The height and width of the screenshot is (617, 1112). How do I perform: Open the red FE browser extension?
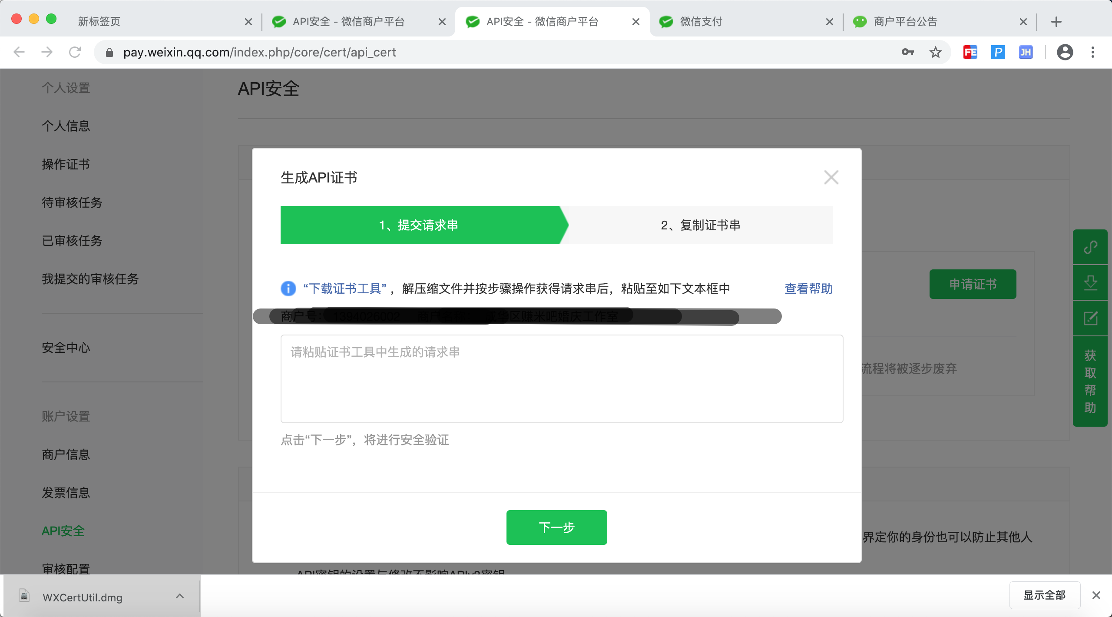click(970, 52)
